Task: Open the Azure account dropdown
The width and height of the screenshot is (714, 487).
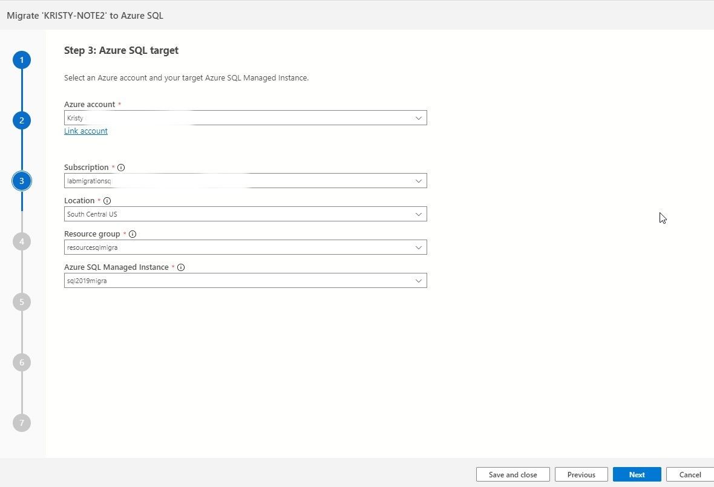Action: click(246, 118)
